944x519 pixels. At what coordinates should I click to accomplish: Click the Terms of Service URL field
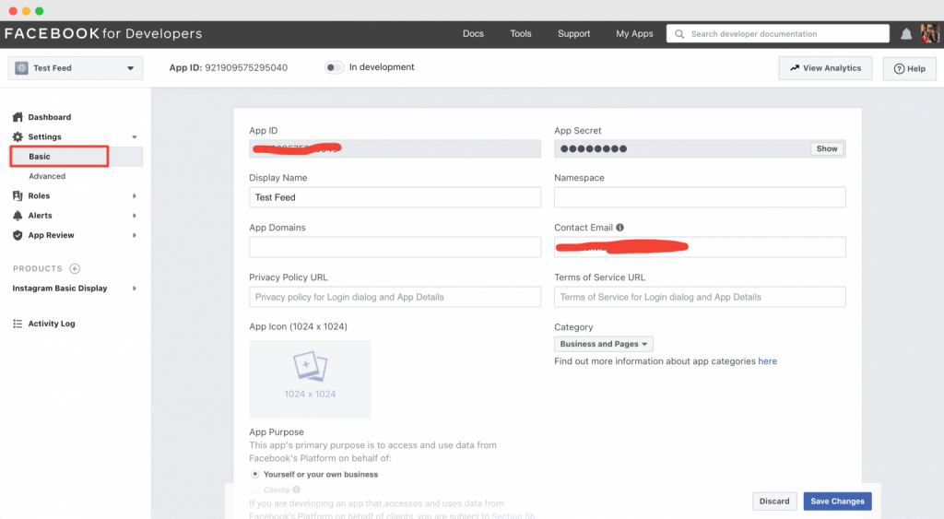(701, 297)
